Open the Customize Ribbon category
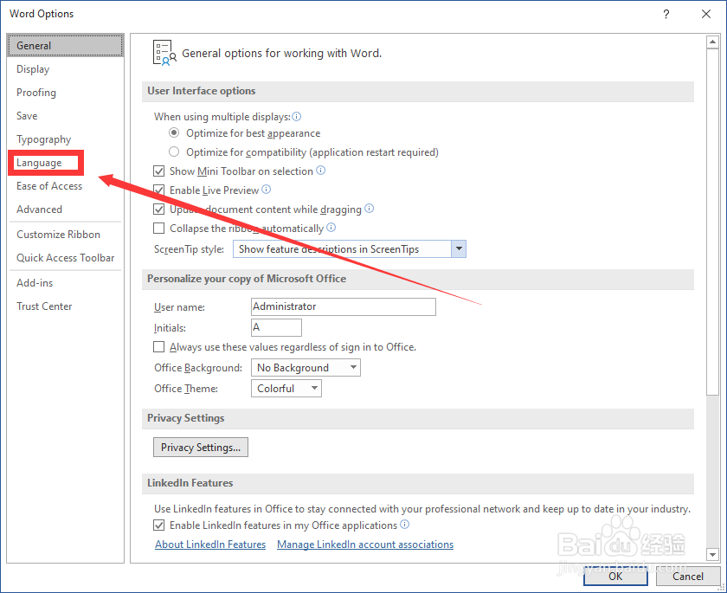The width and height of the screenshot is (727, 593). (65, 235)
